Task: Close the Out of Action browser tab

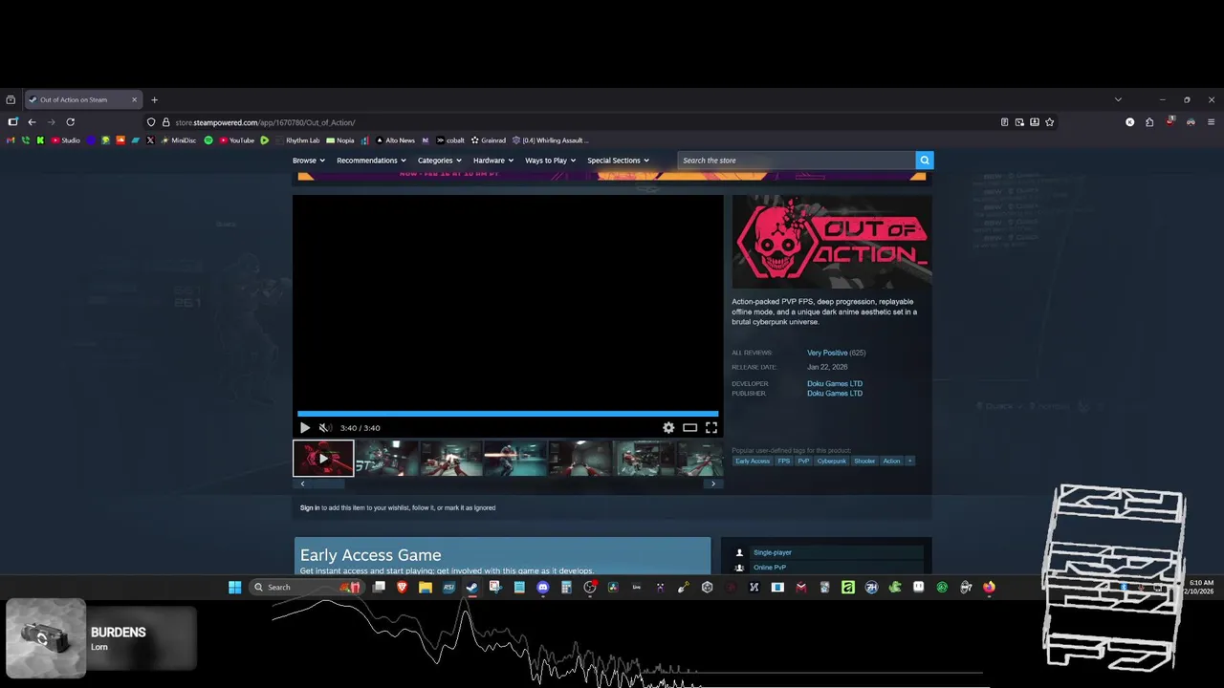Action: click(134, 99)
